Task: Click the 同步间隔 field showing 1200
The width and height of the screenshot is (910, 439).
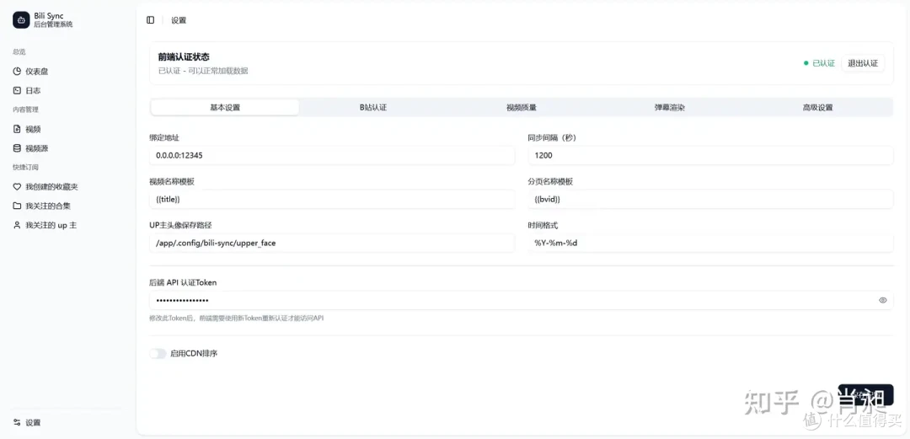Action: tap(710, 156)
